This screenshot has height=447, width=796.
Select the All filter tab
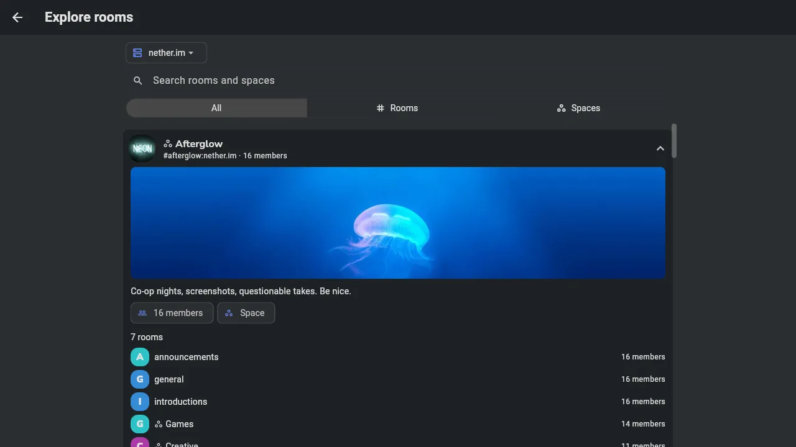tap(216, 108)
